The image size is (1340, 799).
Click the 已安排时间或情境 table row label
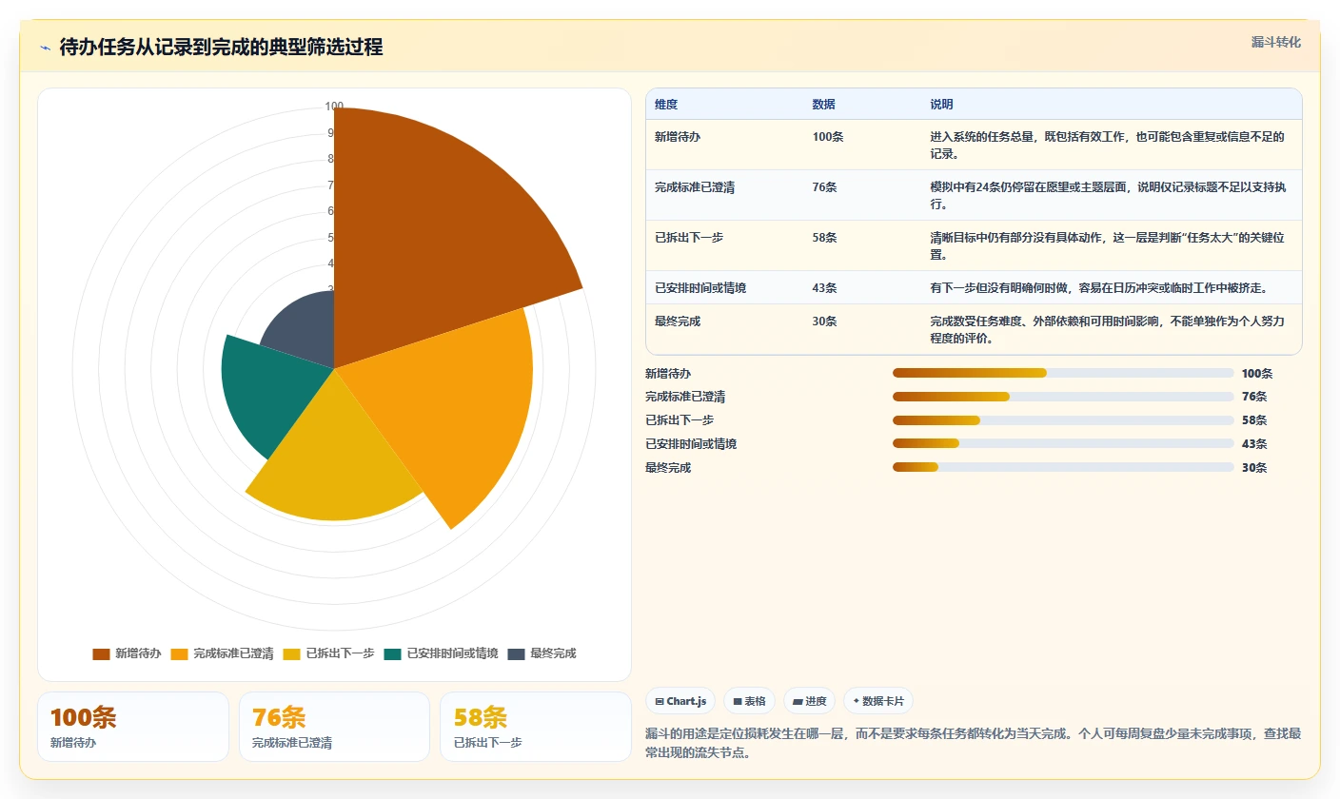700,288
